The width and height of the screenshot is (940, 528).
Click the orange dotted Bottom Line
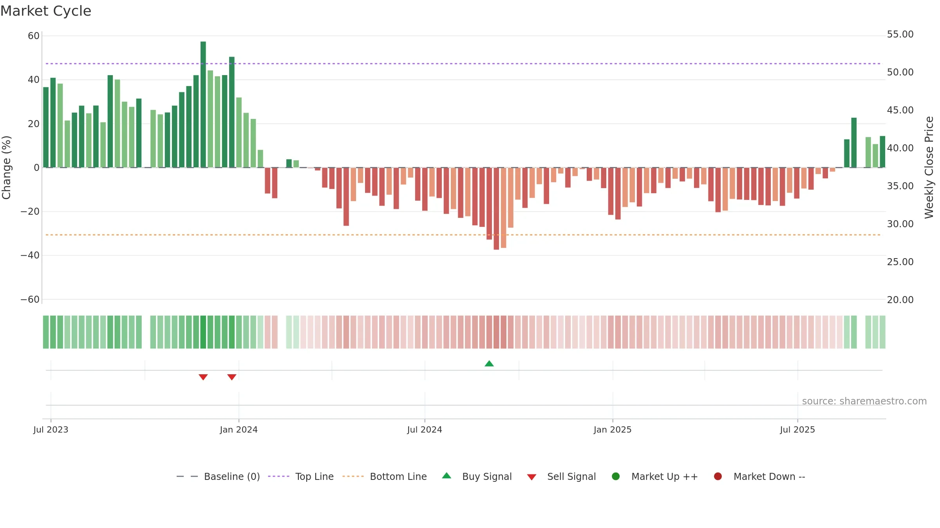tap(463, 235)
